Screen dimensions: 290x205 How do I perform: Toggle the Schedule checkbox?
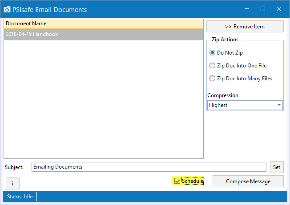click(177, 181)
